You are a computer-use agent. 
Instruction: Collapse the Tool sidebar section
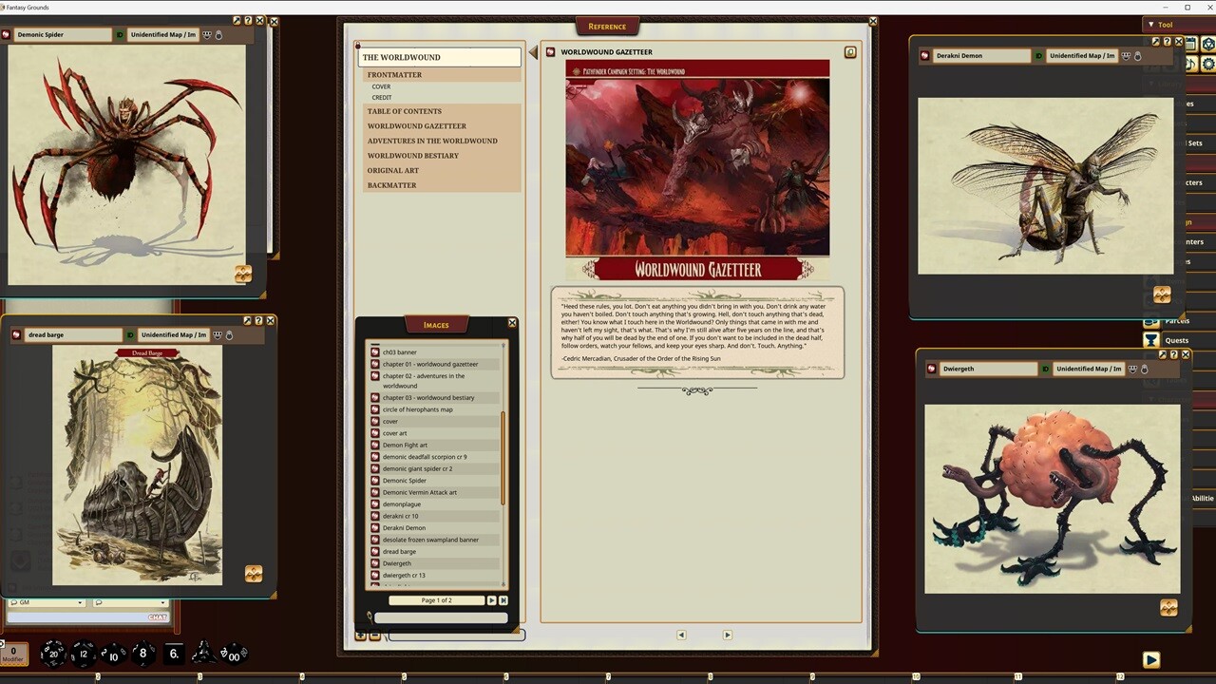click(x=1151, y=25)
